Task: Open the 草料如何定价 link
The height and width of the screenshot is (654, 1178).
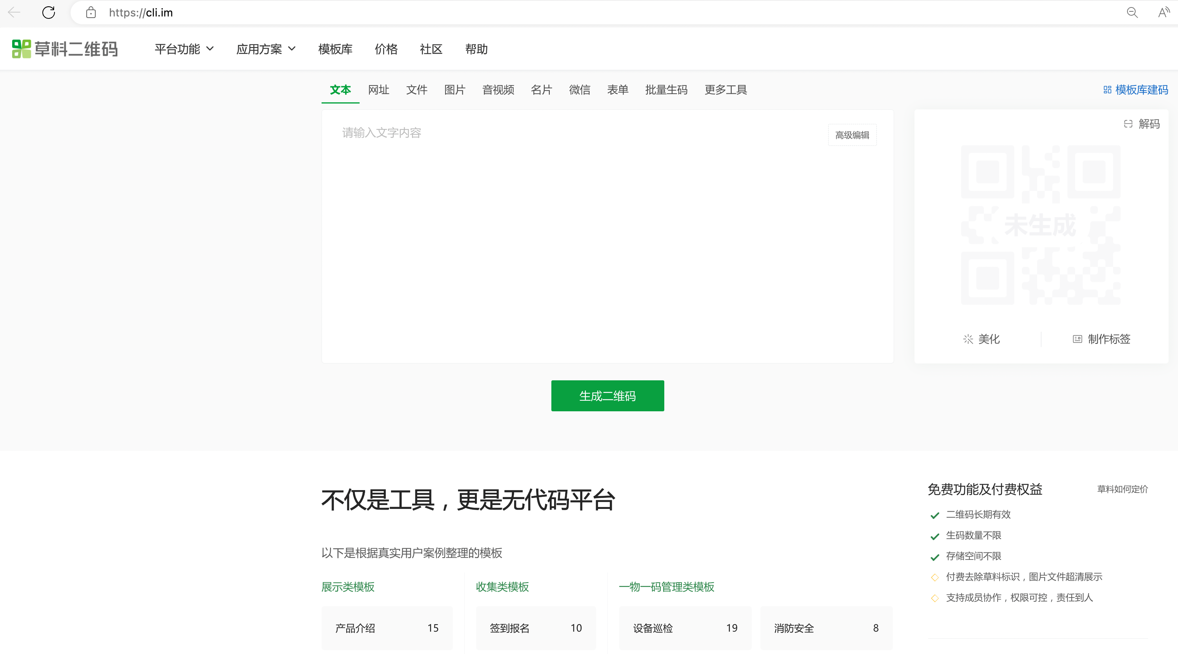Action: [x=1122, y=489]
